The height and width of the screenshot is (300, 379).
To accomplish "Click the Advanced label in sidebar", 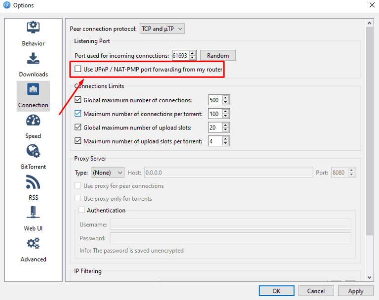I will pyautogui.click(x=34, y=259).
